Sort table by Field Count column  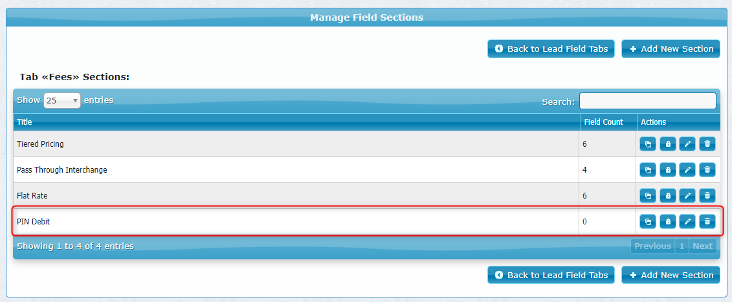point(608,122)
